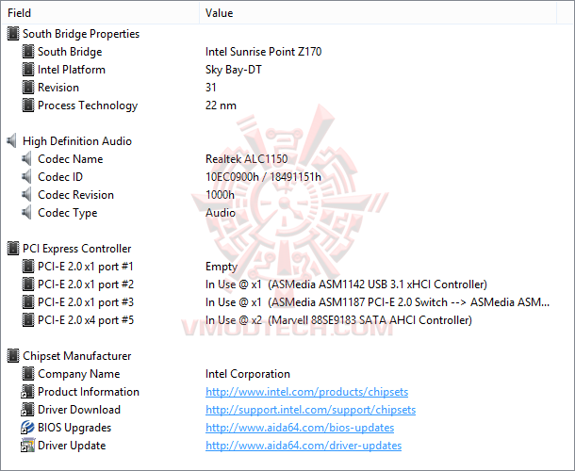Image resolution: width=575 pixels, height=471 pixels.
Task: Select the PCI-E 2.0 x4 port #5 label
Action: 86,320
